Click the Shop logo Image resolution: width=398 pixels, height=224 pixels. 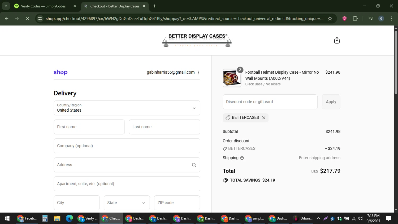[x=60, y=72]
